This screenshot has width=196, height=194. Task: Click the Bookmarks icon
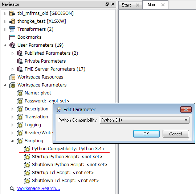tap(12, 37)
